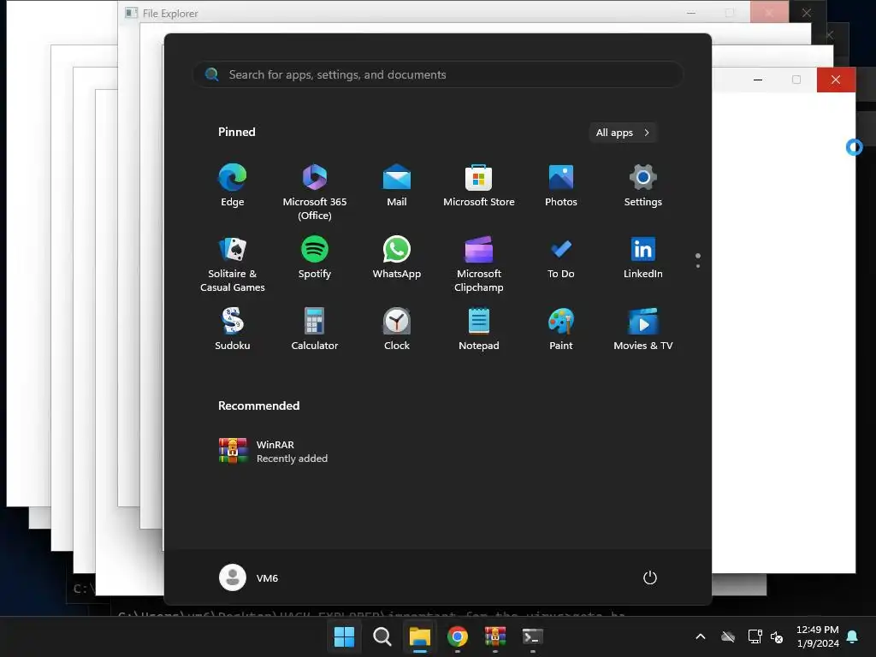
Task: Click the muted volume tray icon
Action: 777,636
